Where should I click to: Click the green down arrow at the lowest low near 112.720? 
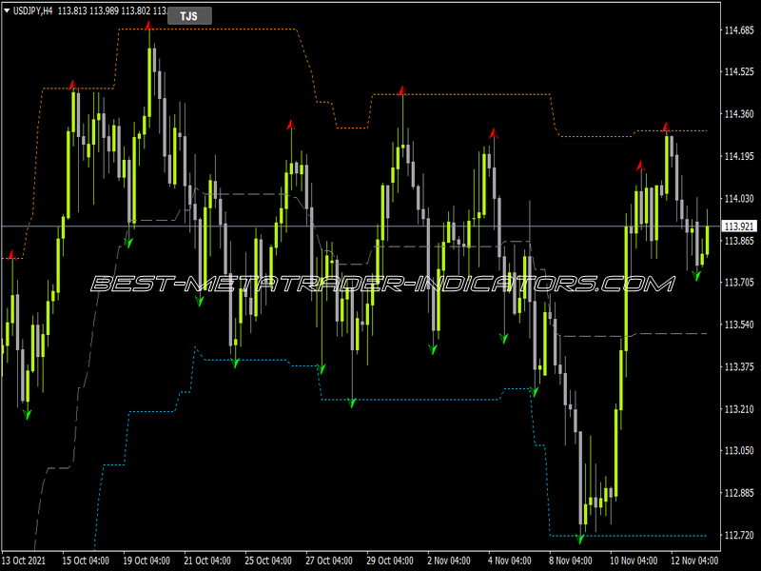pyautogui.click(x=580, y=539)
